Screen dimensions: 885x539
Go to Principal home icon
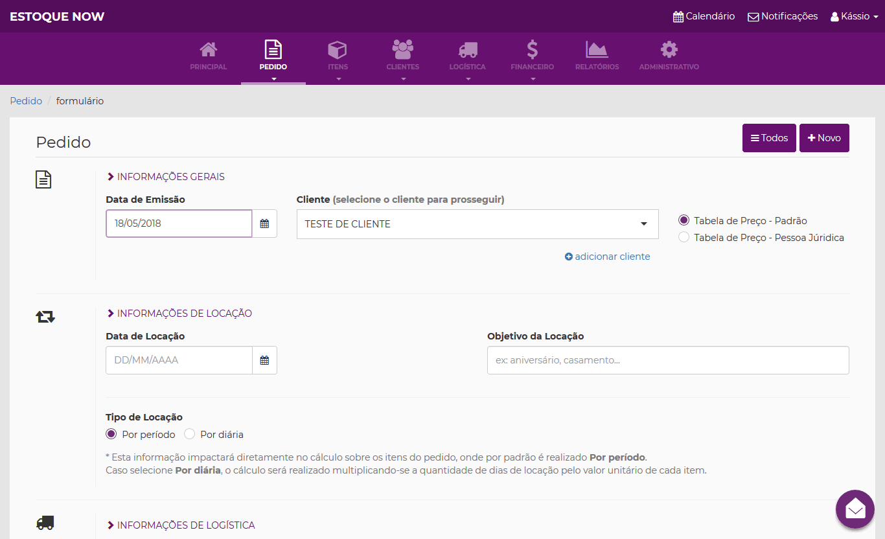pos(209,50)
